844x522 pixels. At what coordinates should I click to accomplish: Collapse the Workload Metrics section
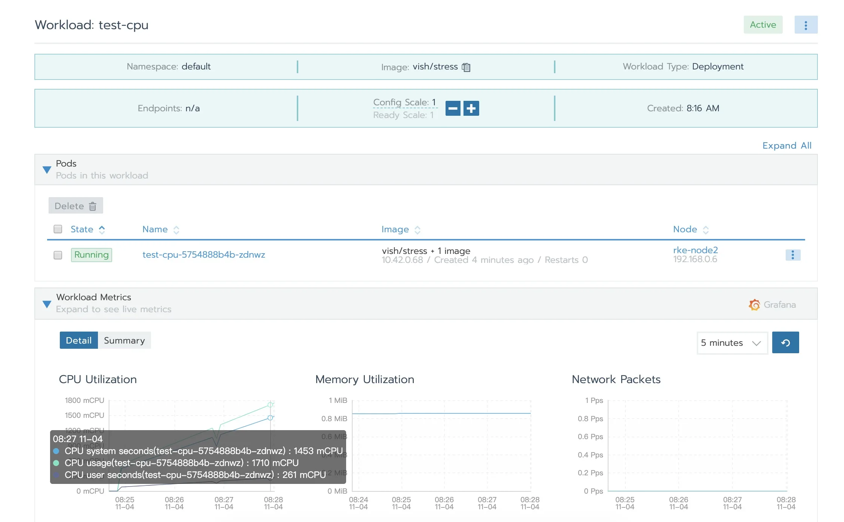tap(47, 304)
